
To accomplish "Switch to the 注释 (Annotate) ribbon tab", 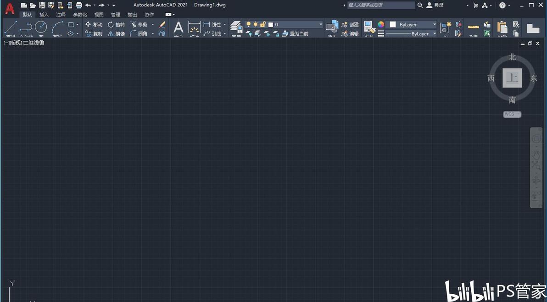I will (61, 15).
